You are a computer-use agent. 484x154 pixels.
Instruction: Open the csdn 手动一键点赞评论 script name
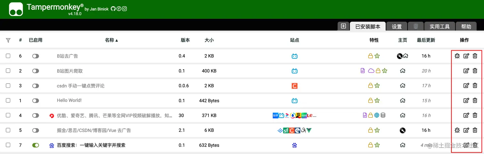[x=81, y=86]
